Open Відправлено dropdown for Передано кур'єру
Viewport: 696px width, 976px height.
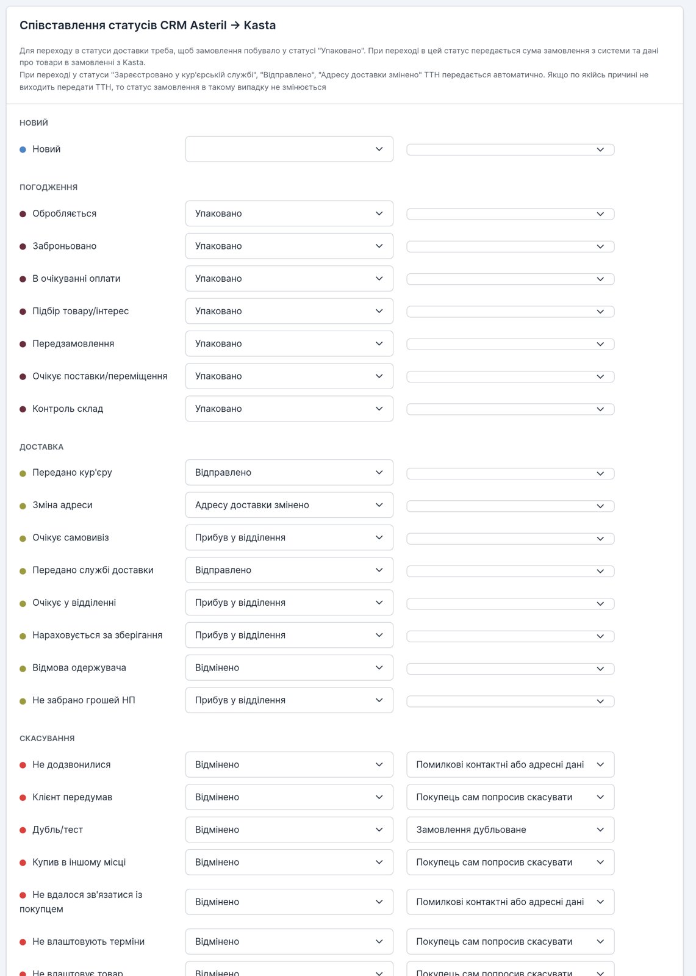(289, 472)
